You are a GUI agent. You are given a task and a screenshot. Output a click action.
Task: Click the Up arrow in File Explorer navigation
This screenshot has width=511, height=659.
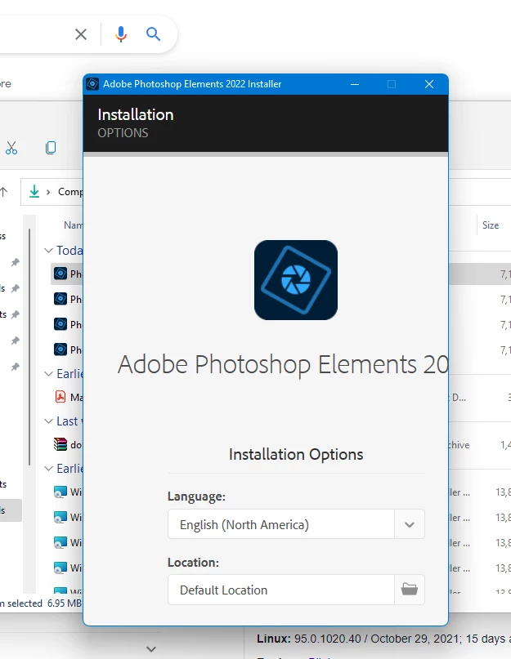tap(3, 192)
